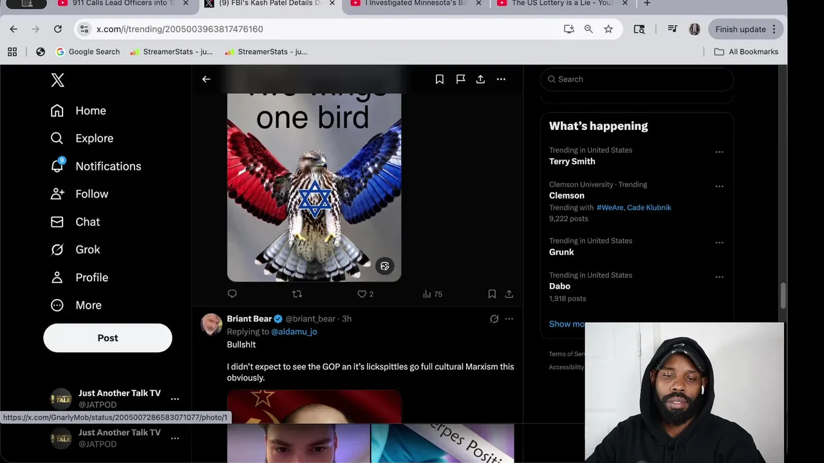Open the Chat section
This screenshot has width=824, height=463.
click(75, 222)
